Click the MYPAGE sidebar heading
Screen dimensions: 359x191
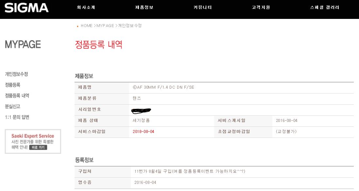[x=23, y=44]
